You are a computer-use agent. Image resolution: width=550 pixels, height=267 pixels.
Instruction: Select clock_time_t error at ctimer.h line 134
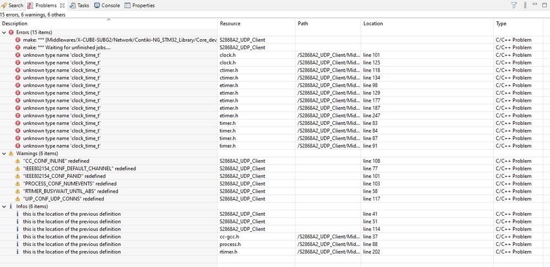click(62, 78)
